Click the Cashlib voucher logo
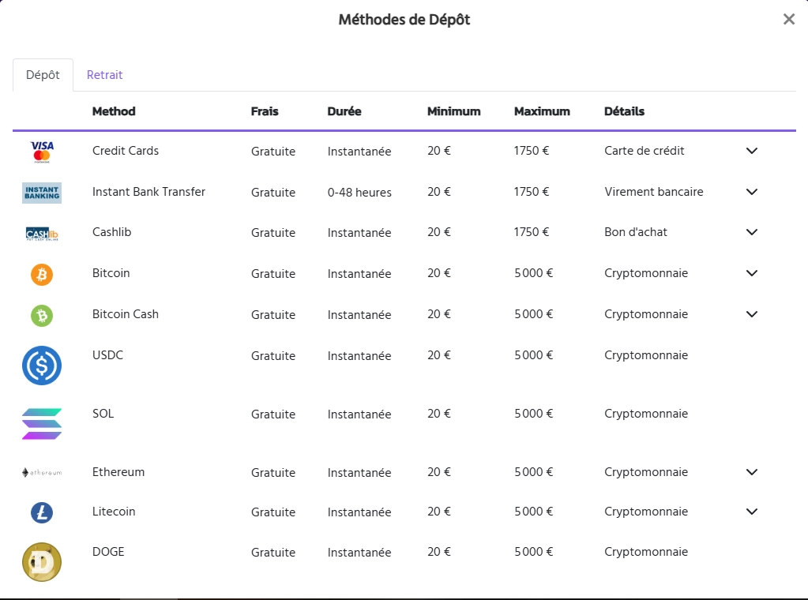Screen dimensions: 808x600 42,233
